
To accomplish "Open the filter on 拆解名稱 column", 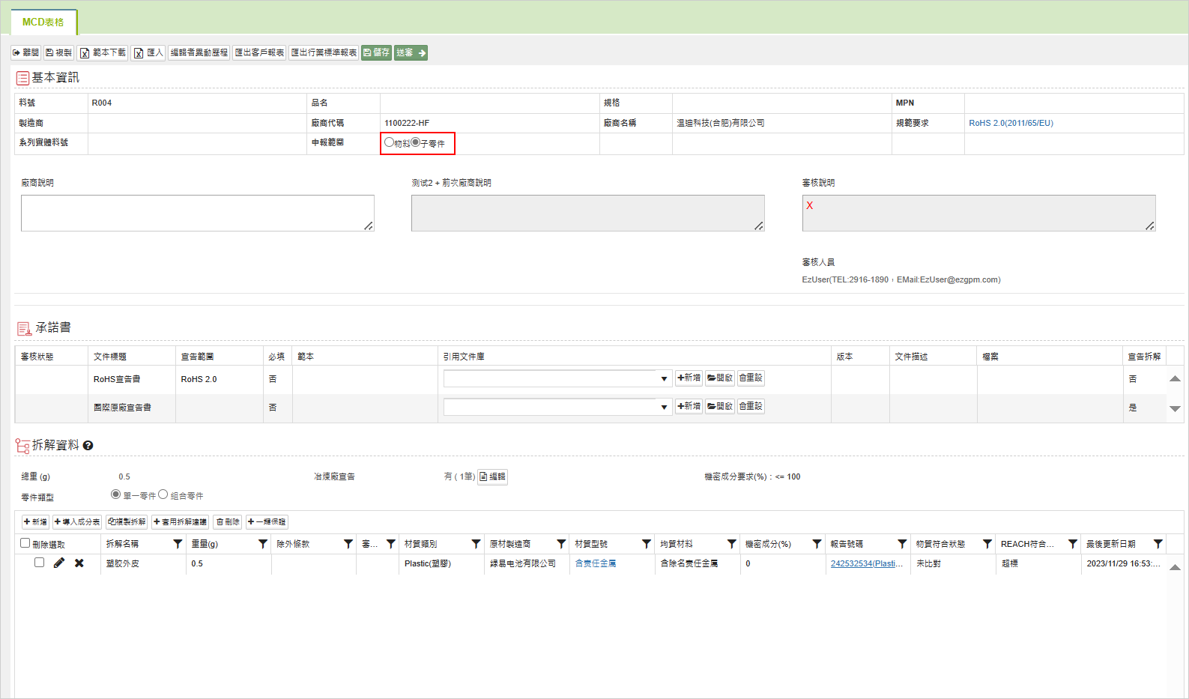I will click(178, 544).
